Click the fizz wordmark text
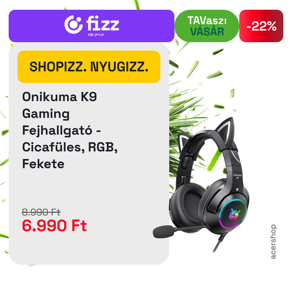292x292 pixels. tap(103, 24)
